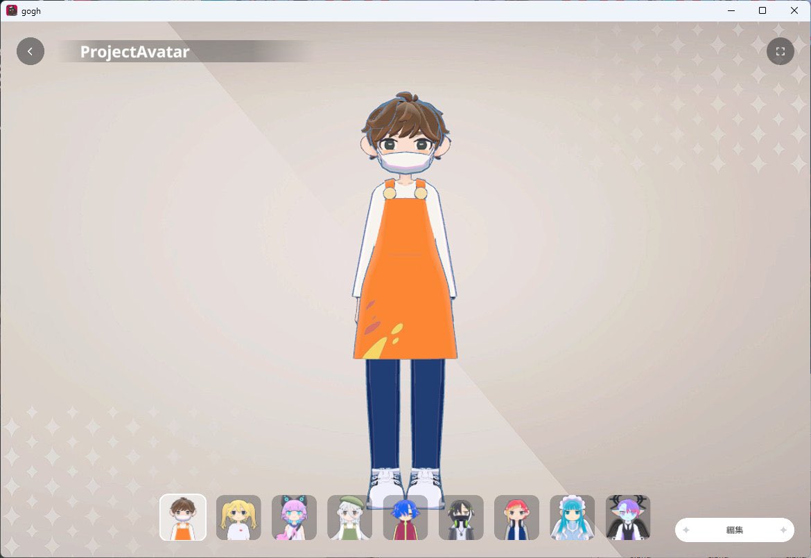Choose the black-haired avatar with green headphones
The width and height of the screenshot is (811, 558).
pyautogui.click(x=462, y=517)
